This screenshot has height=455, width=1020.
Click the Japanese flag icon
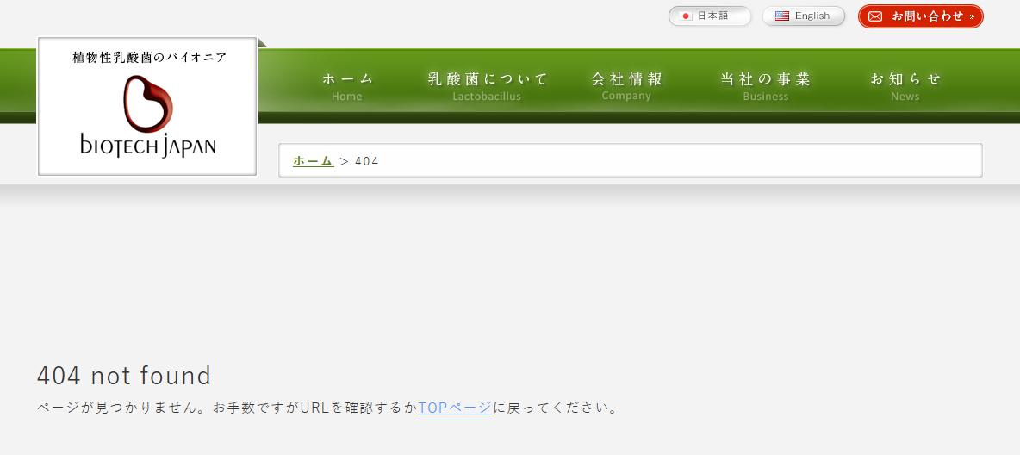click(x=686, y=16)
